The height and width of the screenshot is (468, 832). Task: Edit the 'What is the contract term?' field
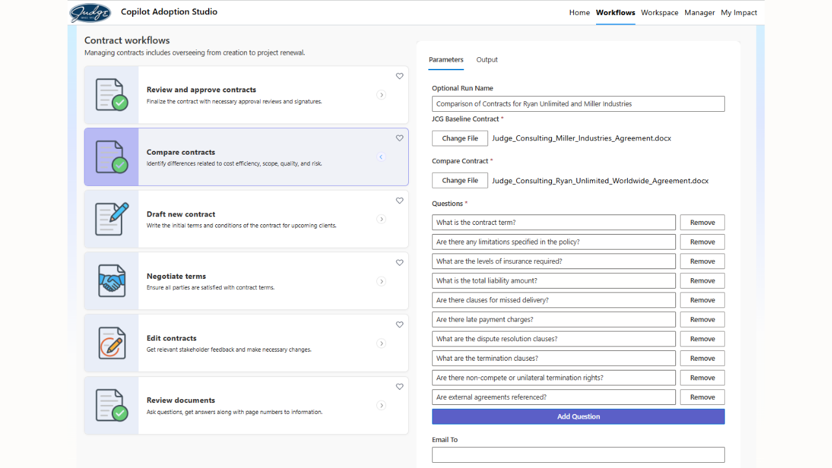[x=554, y=222]
